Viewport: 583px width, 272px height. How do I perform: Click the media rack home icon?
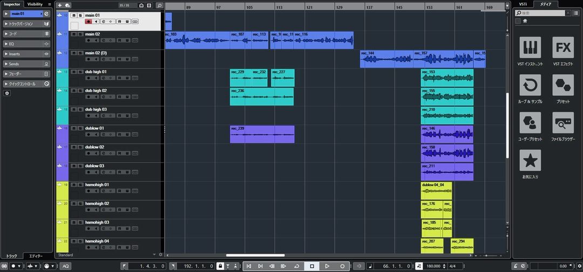525,21
